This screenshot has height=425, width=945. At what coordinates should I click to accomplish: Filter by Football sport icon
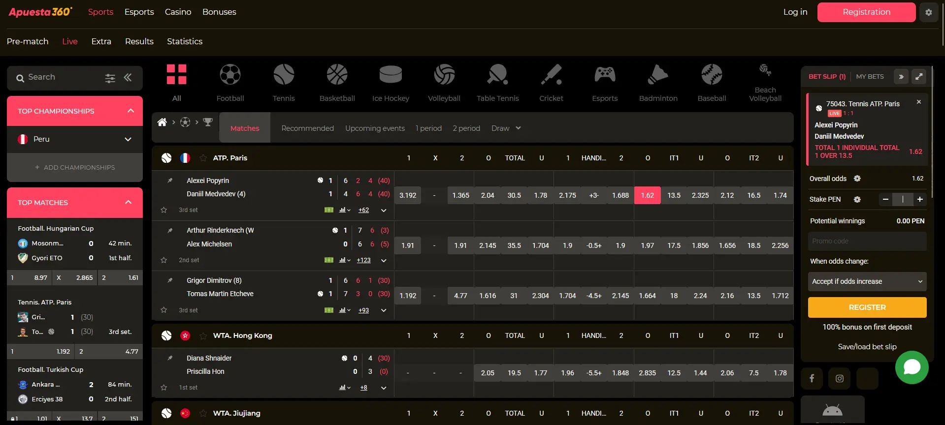tap(230, 74)
